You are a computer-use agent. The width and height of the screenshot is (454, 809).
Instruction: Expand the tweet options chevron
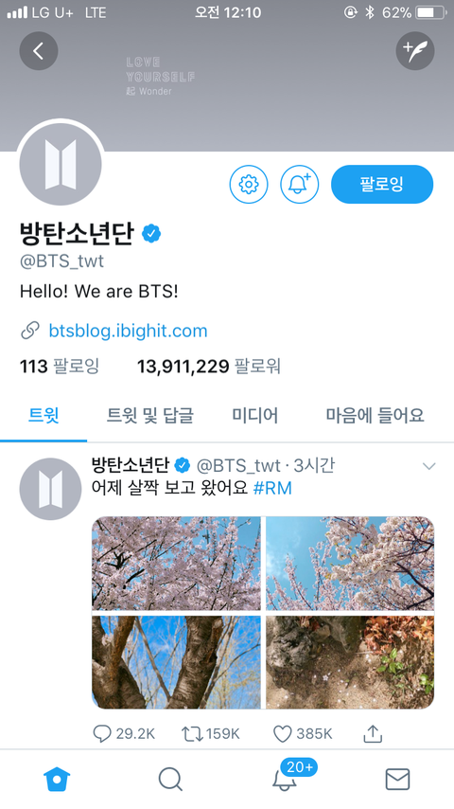[x=428, y=466]
